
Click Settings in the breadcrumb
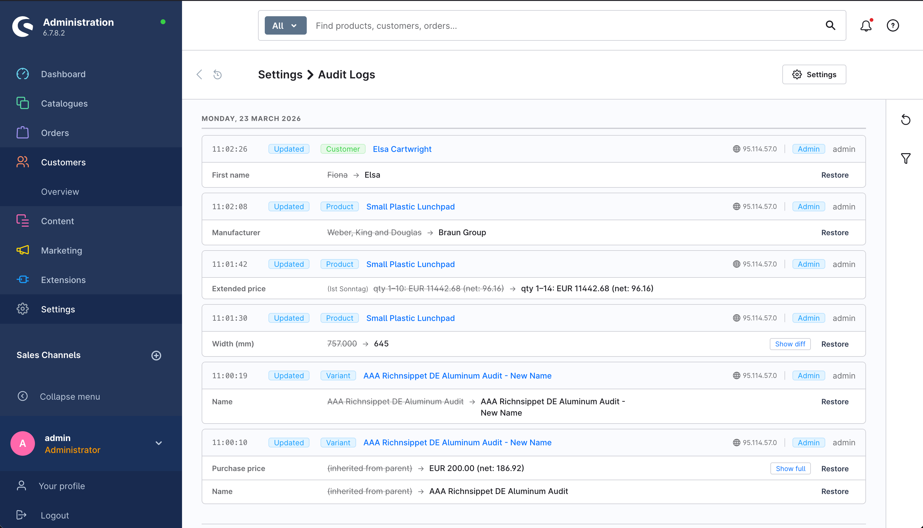280,74
